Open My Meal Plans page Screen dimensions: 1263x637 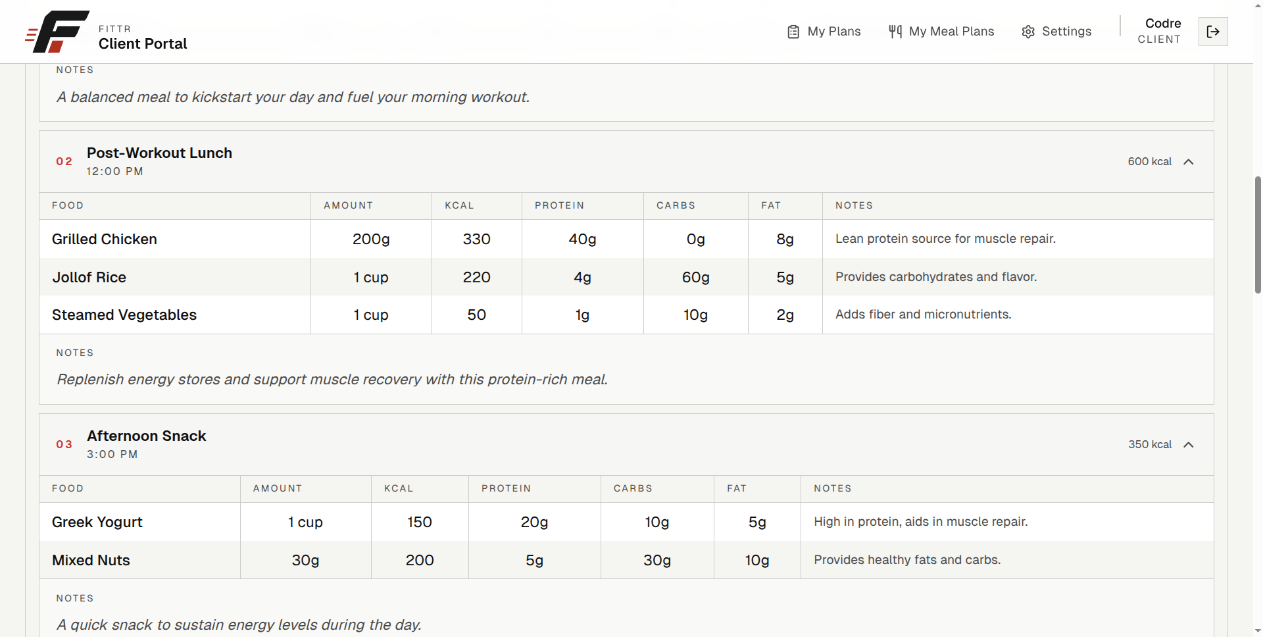(x=941, y=32)
